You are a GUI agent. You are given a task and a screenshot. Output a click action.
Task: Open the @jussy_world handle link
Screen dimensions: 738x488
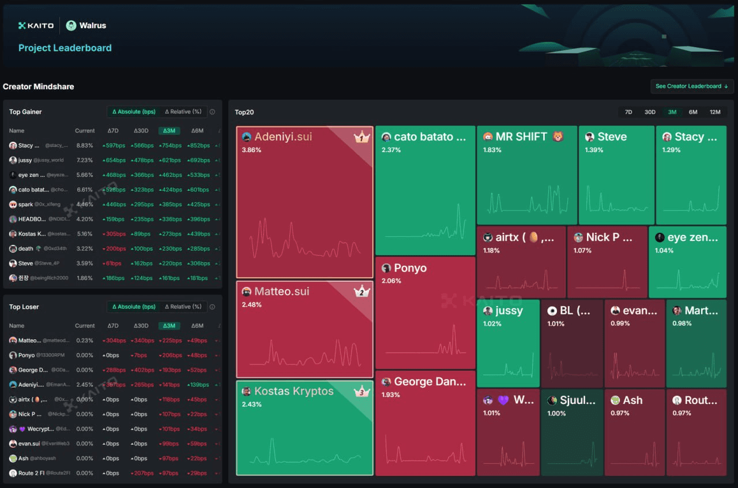pyautogui.click(x=49, y=160)
